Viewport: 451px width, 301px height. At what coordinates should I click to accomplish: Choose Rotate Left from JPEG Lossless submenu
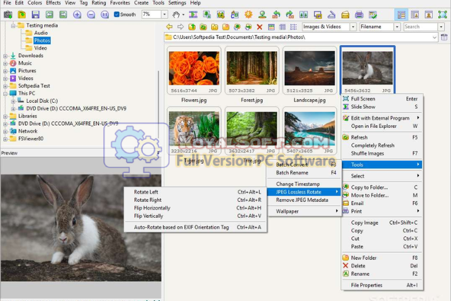195,192
